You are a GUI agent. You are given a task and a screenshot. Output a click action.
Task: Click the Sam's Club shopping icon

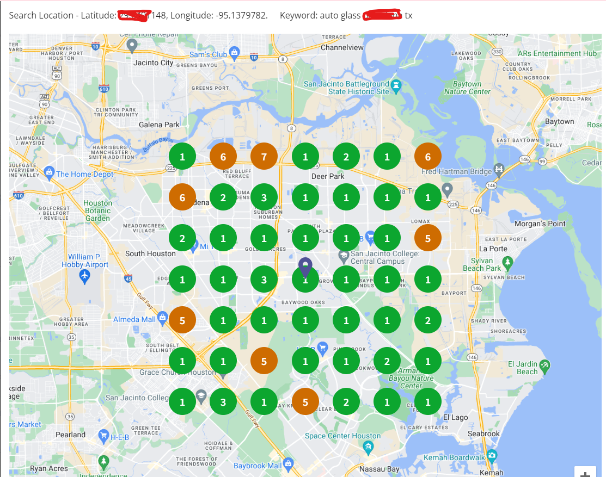(234, 53)
